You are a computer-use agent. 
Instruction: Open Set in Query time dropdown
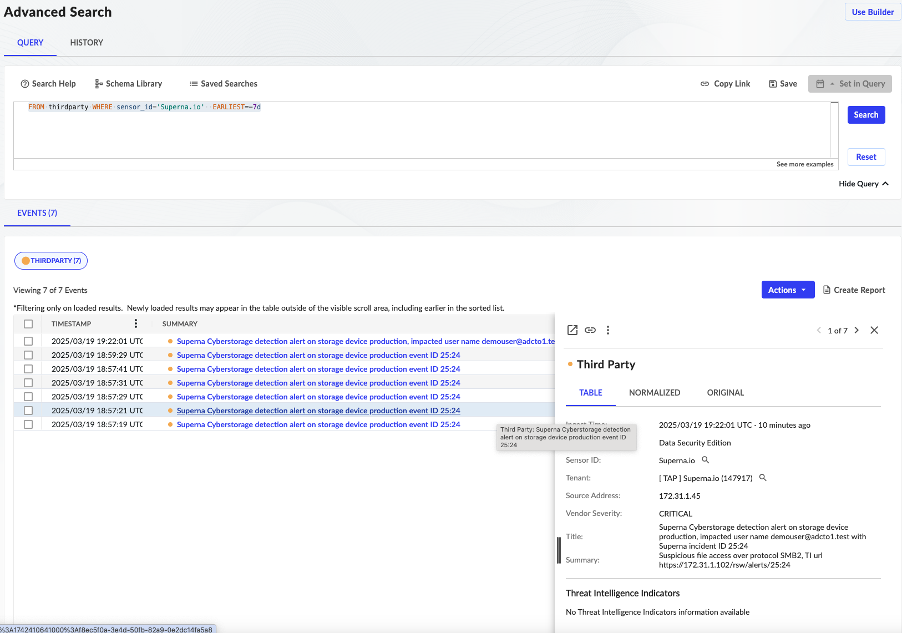pos(850,84)
